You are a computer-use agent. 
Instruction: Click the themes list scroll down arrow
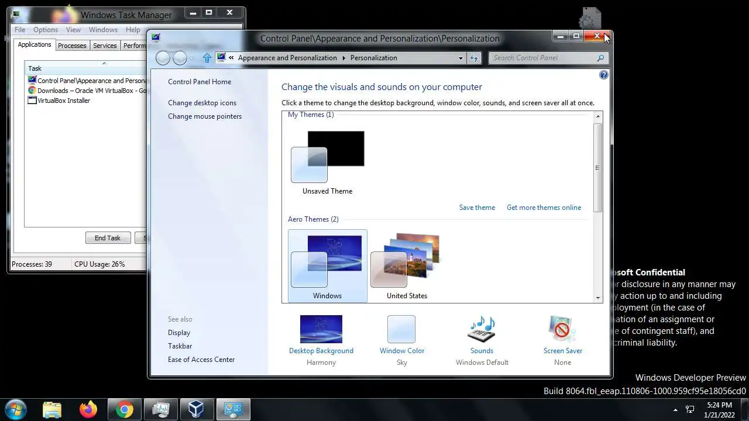(598, 298)
